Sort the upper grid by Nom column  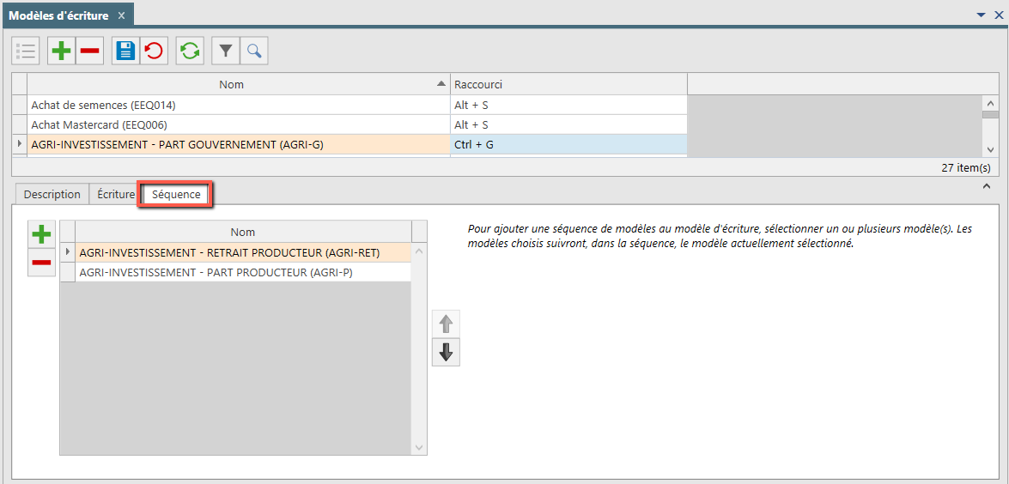click(239, 84)
